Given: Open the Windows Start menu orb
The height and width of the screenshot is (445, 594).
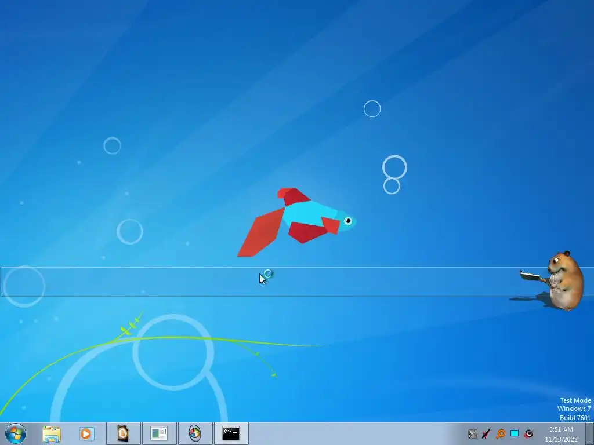Looking at the screenshot, I should click(16, 433).
